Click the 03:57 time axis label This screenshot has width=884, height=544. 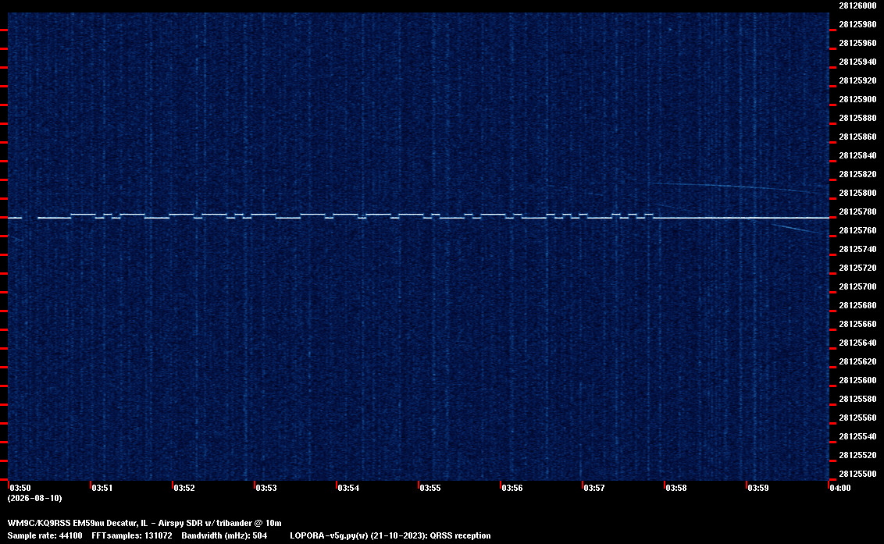tap(593, 488)
